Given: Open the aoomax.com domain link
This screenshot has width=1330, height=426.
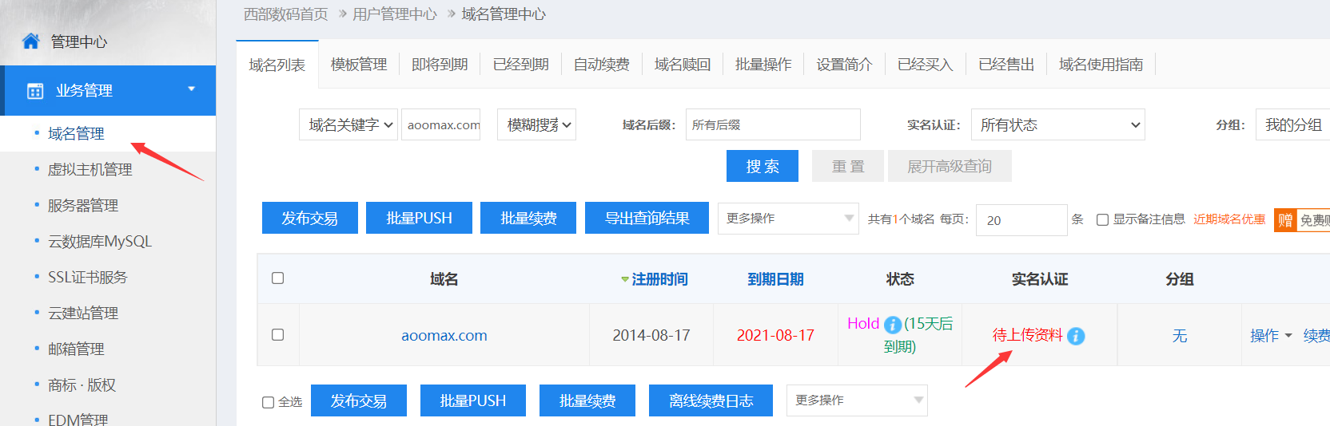Looking at the screenshot, I should point(444,336).
